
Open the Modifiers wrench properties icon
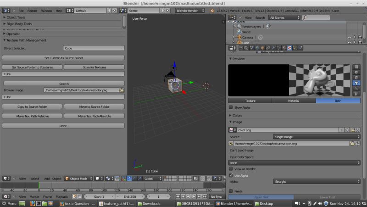click(273, 48)
